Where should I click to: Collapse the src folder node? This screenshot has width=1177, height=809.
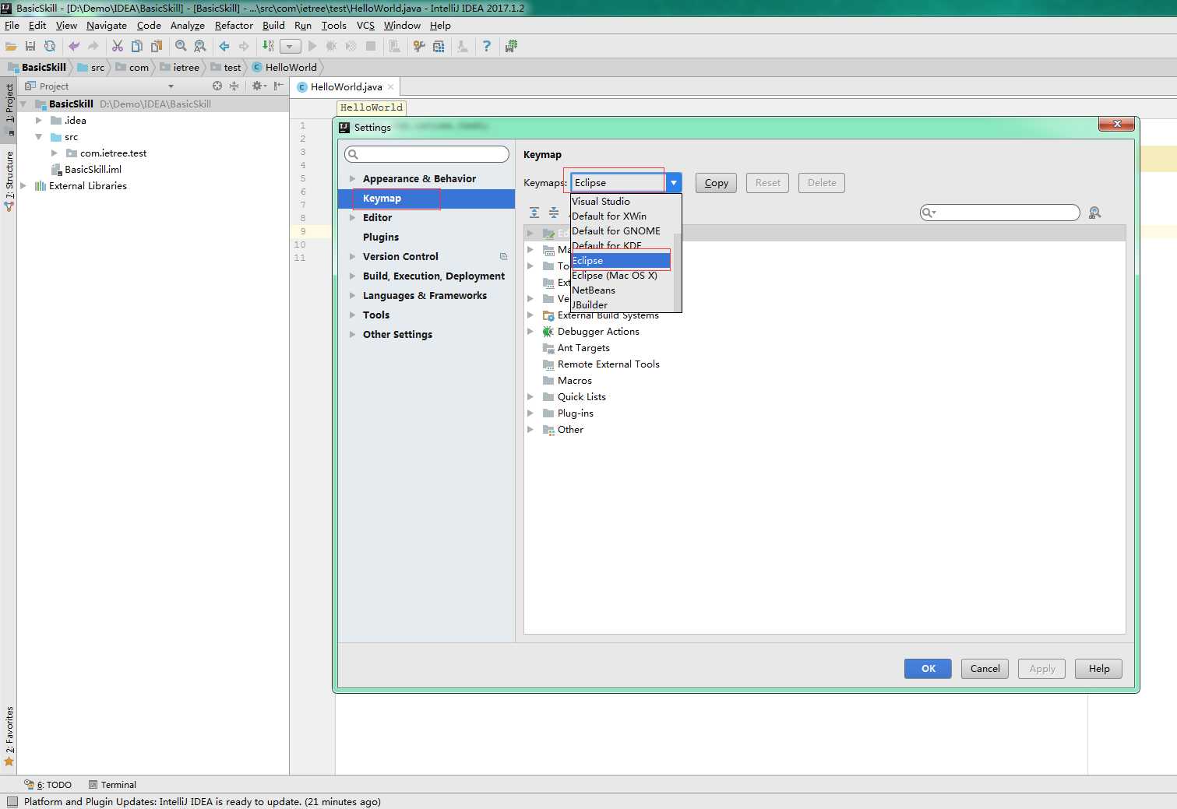pos(38,137)
